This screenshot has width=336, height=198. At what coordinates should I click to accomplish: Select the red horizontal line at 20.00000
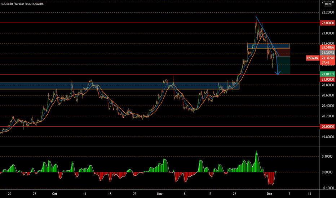(x=160, y=126)
